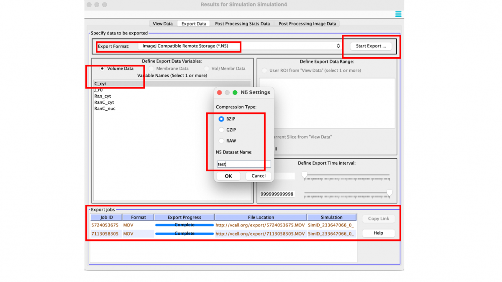
Task: Open Help from the Export jobs panel
Action: click(378, 233)
